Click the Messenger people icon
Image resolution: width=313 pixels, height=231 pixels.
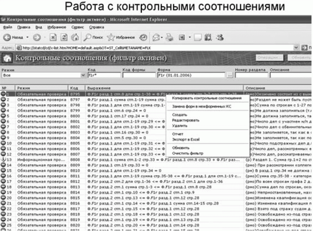click(220, 37)
